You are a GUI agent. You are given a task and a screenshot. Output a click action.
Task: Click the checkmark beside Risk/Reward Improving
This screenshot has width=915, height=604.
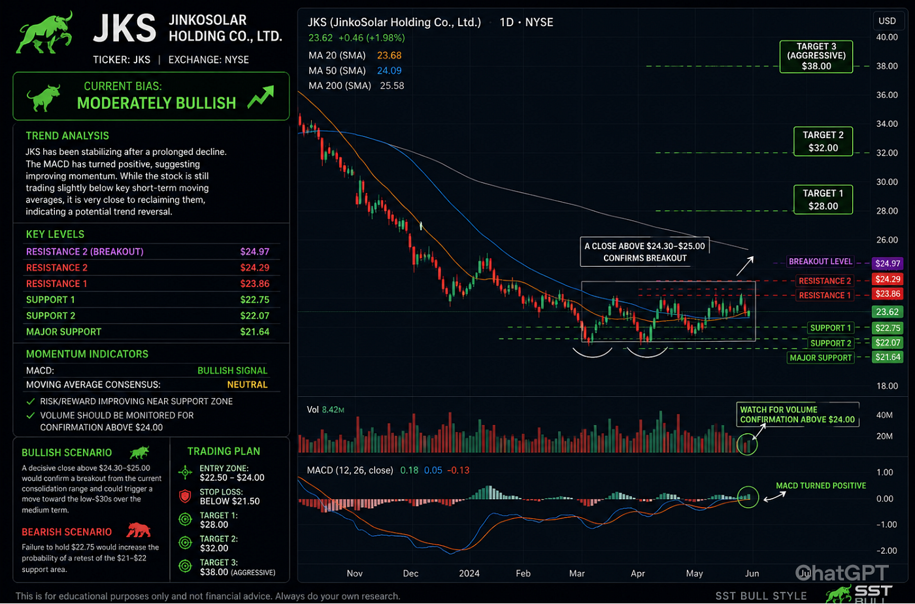click(31, 401)
